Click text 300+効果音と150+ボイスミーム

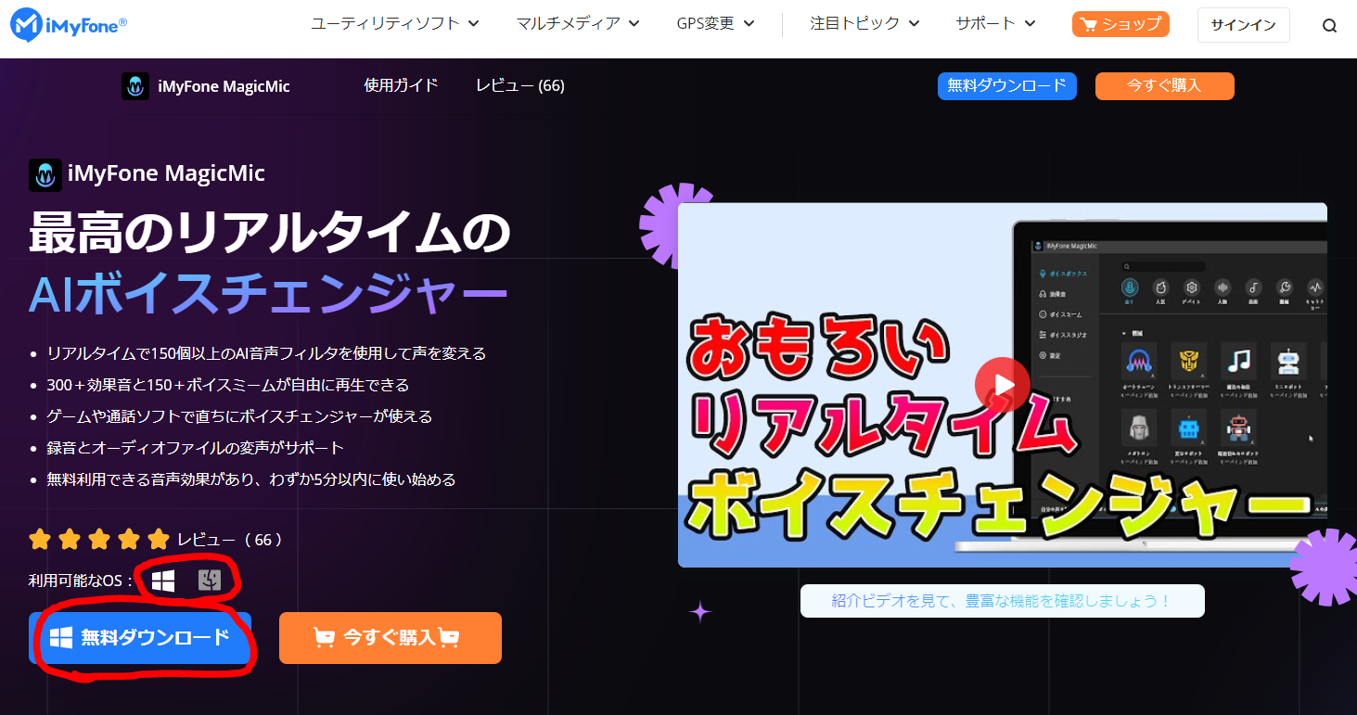pyautogui.click(x=227, y=385)
